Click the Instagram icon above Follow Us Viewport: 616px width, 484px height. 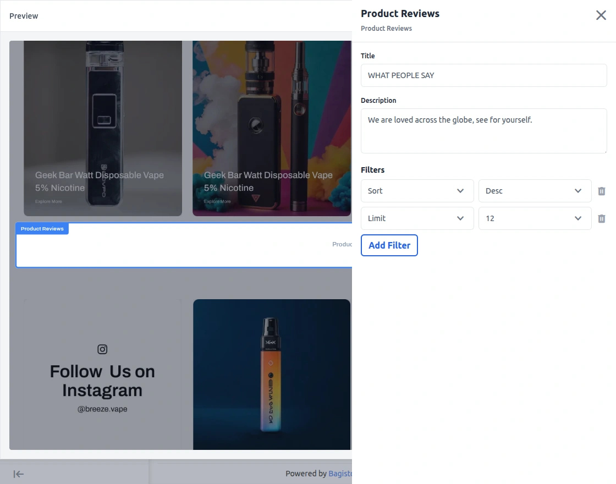(102, 349)
